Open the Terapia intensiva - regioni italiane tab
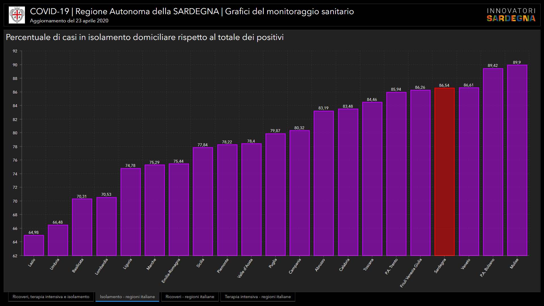The height and width of the screenshot is (306, 544). pyautogui.click(x=258, y=297)
